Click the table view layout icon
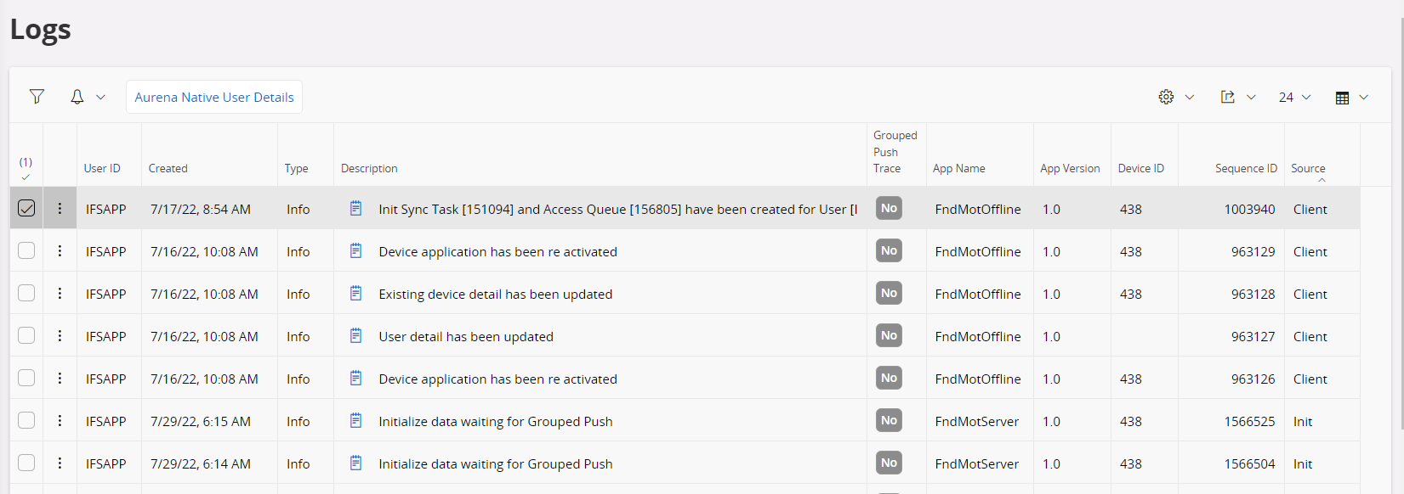 [1342, 98]
